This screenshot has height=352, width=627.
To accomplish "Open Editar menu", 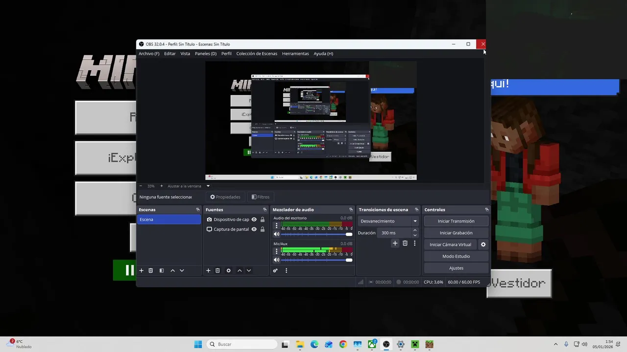I will (x=170, y=54).
